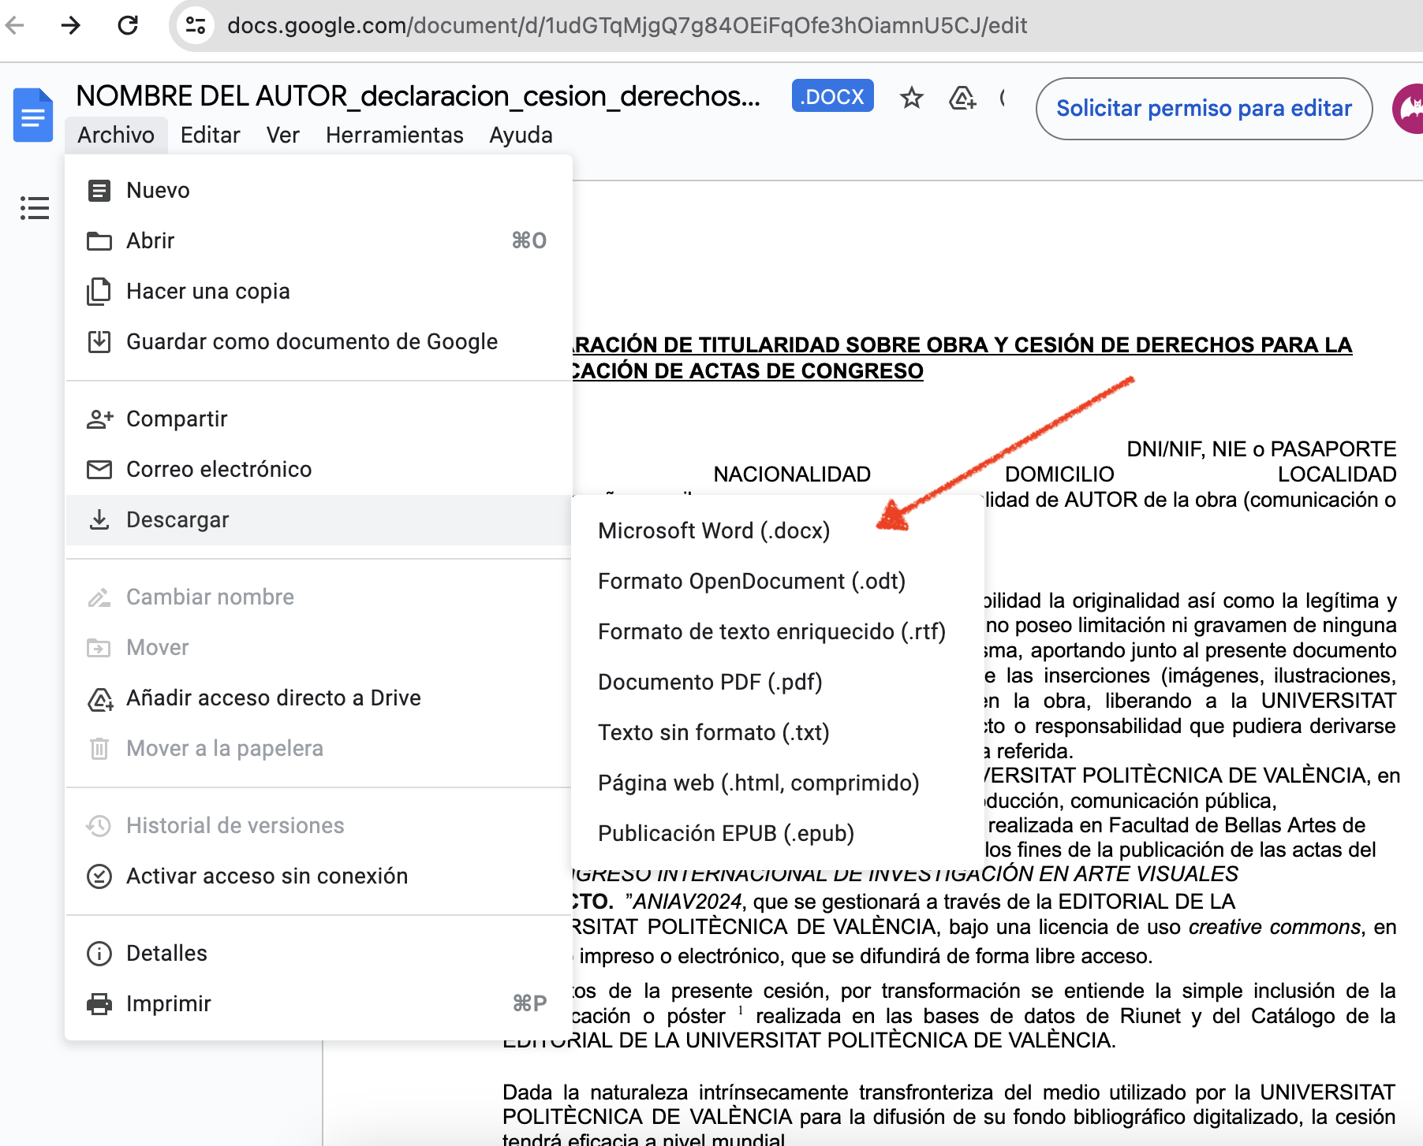Click the browser address bar URL

tap(627, 25)
